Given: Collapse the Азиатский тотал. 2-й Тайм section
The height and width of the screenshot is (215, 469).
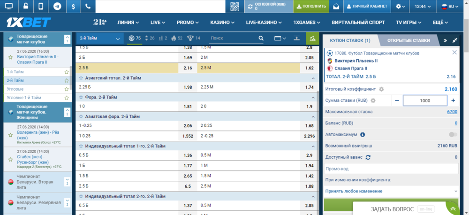Looking at the screenshot, I should click(313, 78).
